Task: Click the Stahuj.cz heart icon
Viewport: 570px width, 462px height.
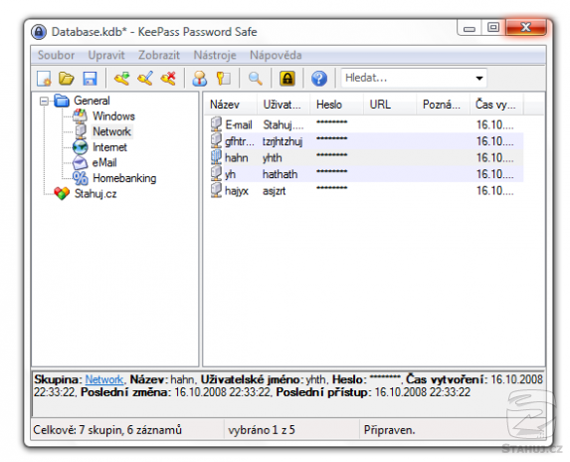Action: (x=62, y=193)
